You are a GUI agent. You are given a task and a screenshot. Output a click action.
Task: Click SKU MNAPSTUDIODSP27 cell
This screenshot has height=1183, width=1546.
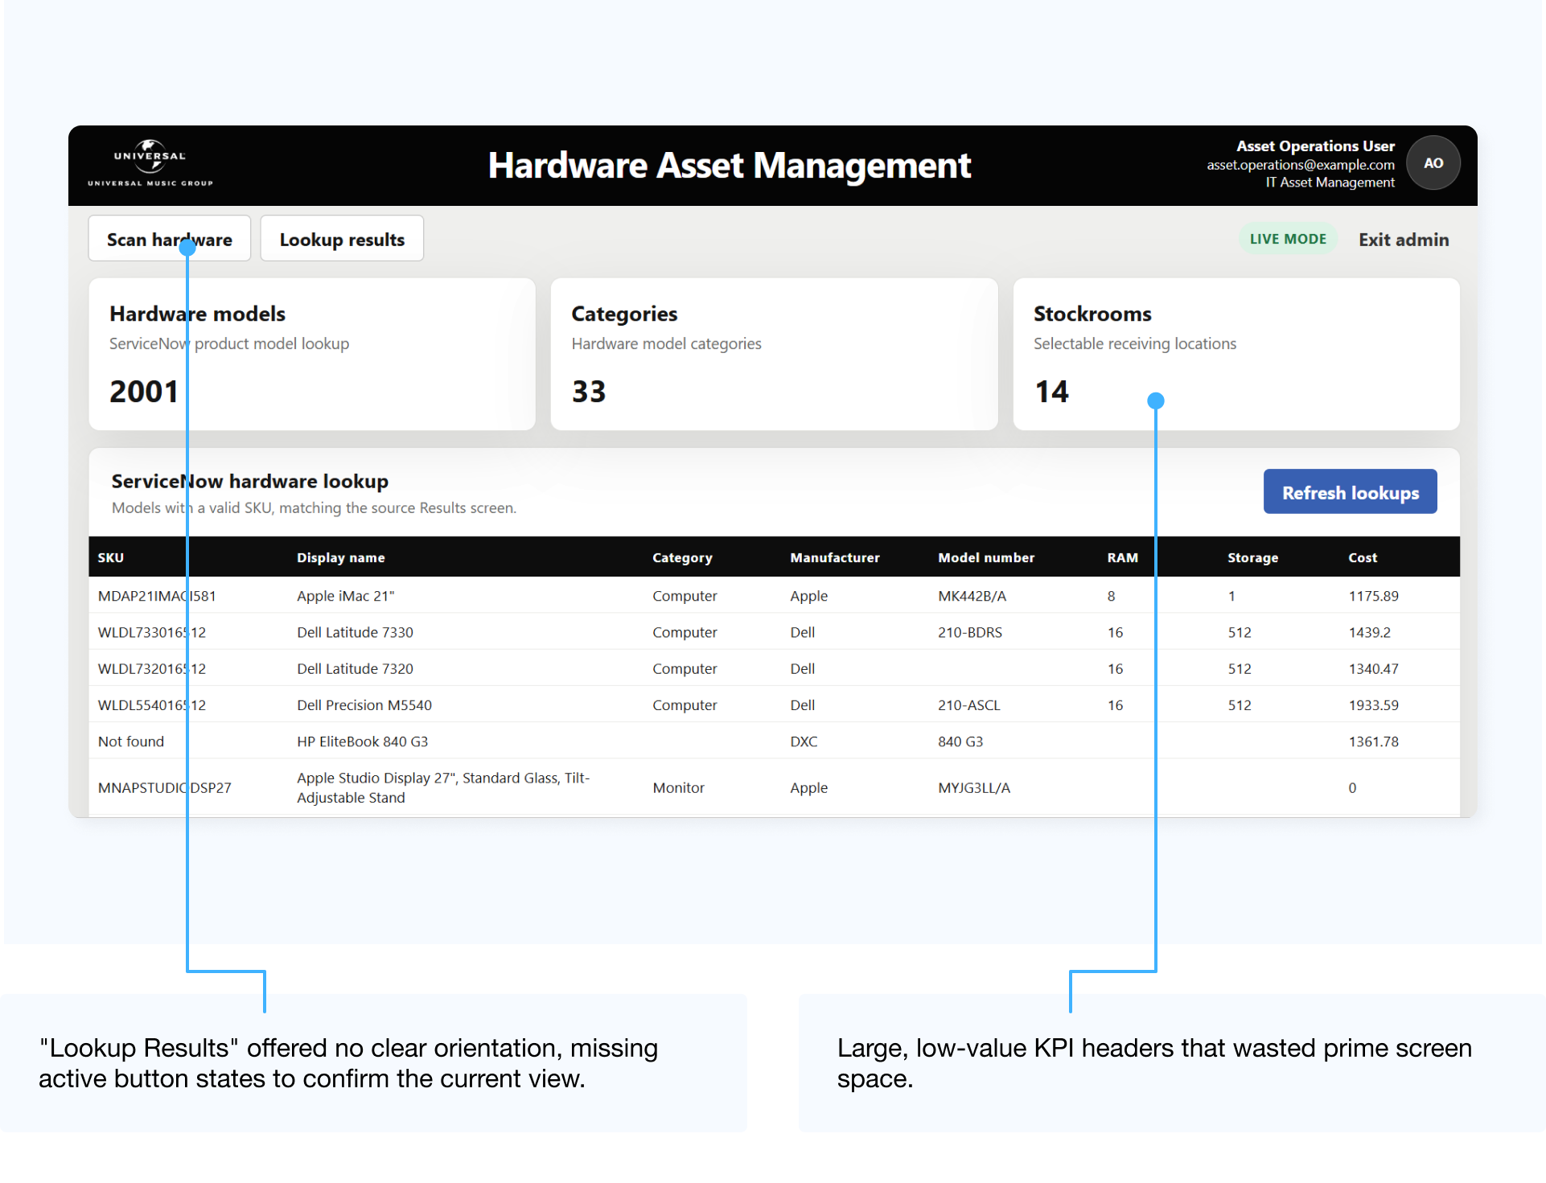pyautogui.click(x=164, y=787)
